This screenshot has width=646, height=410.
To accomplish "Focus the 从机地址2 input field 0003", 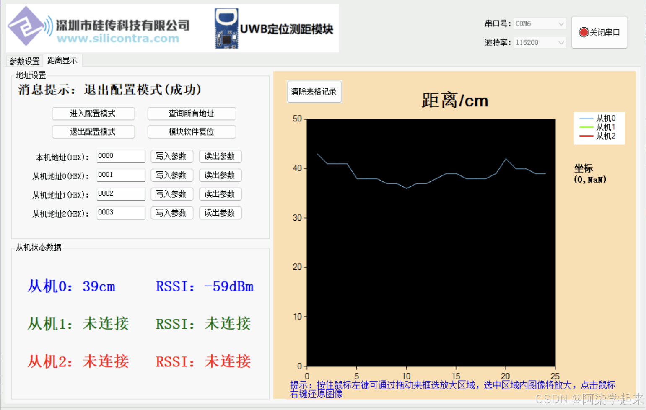I will pos(121,212).
